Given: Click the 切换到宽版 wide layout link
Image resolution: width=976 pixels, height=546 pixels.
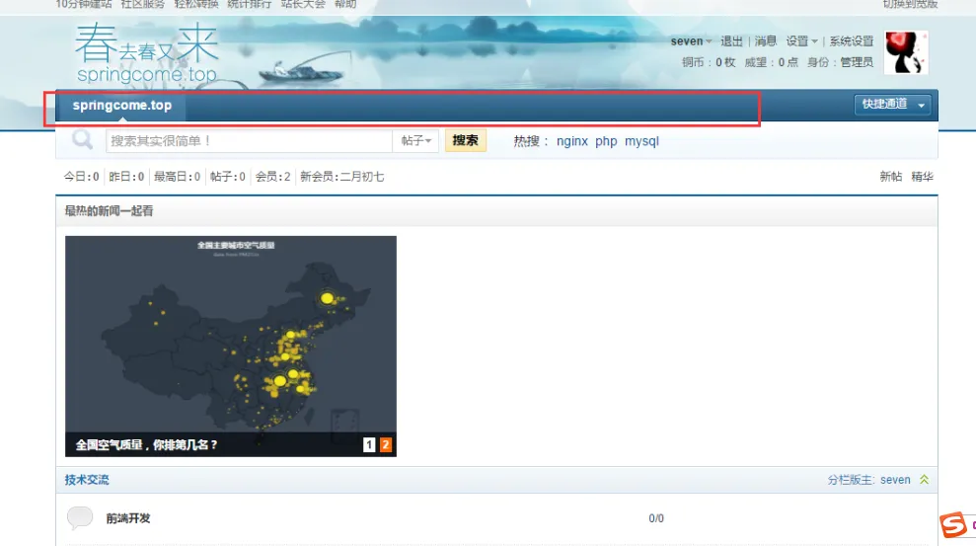Looking at the screenshot, I should point(910,4).
